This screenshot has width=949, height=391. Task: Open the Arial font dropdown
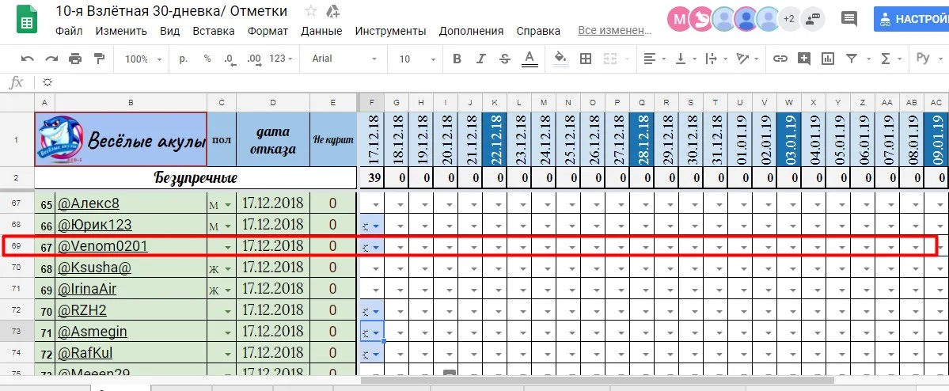[344, 59]
